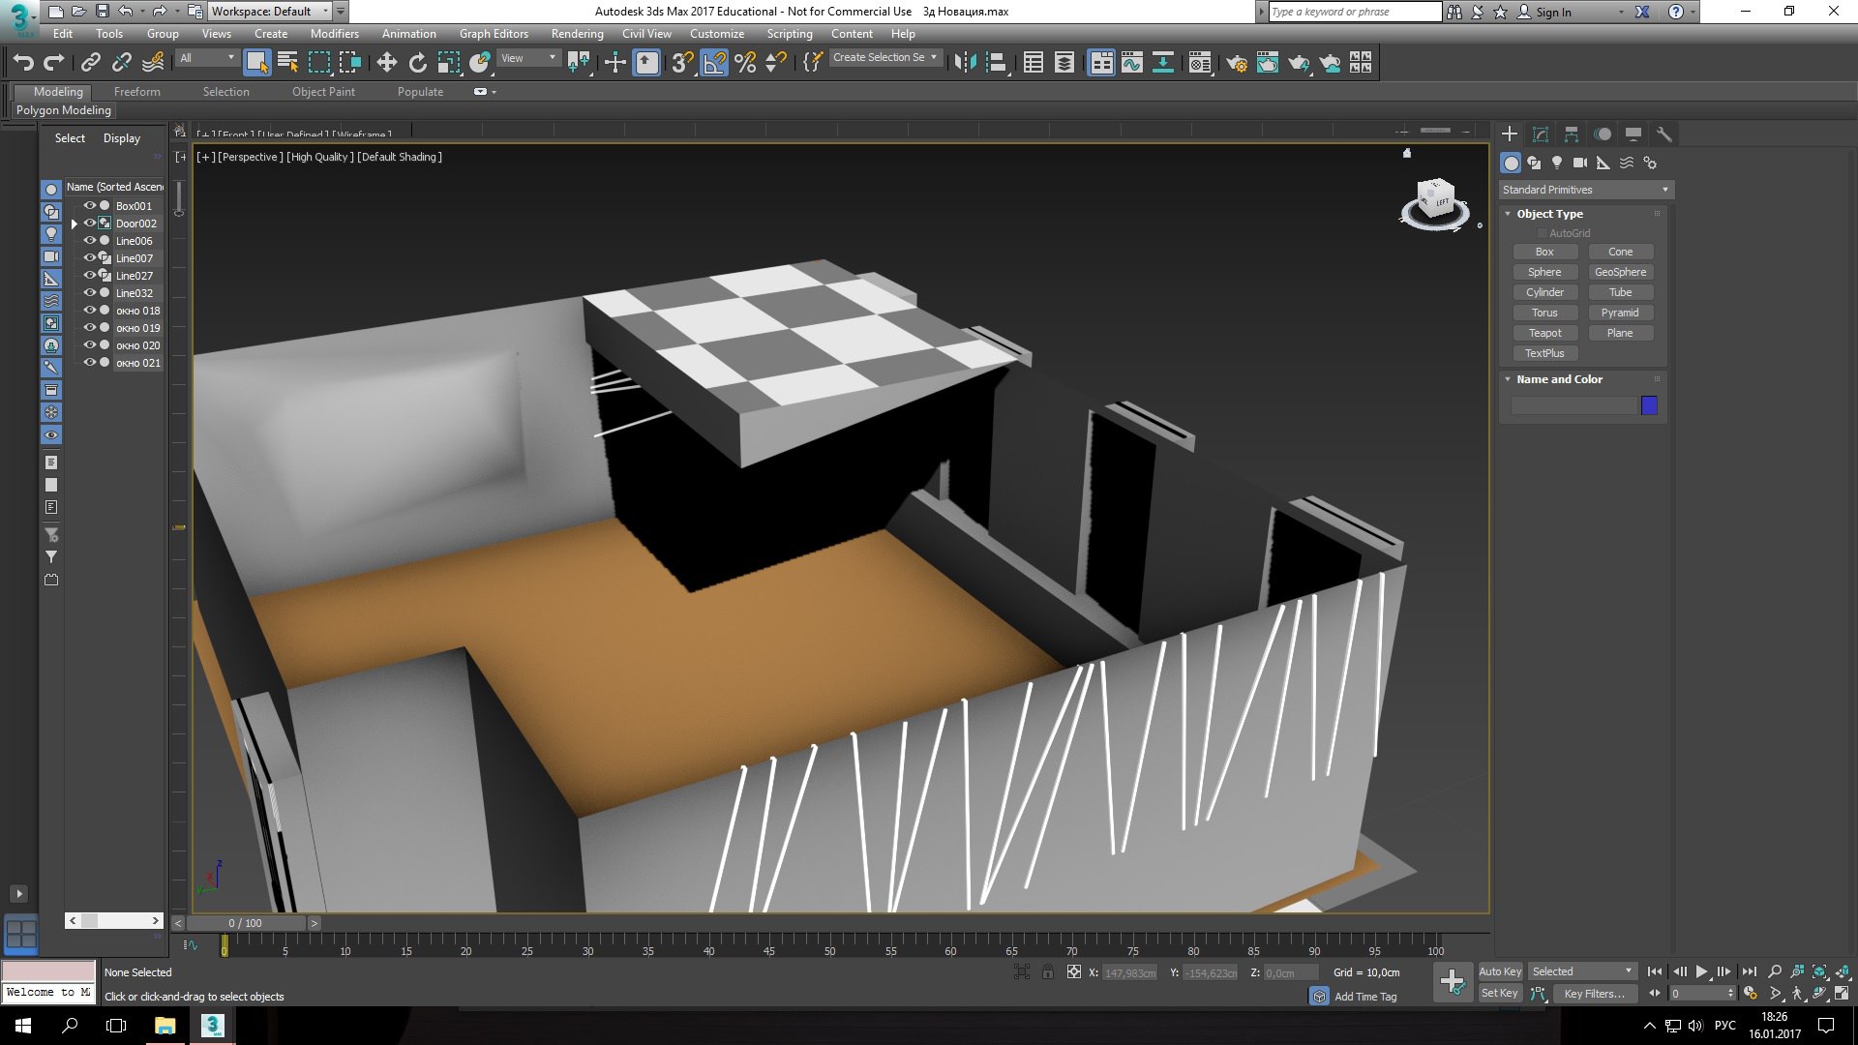Screen dimensions: 1858x1045
Task: Select the Move transform tool
Action: pyautogui.click(x=386, y=63)
